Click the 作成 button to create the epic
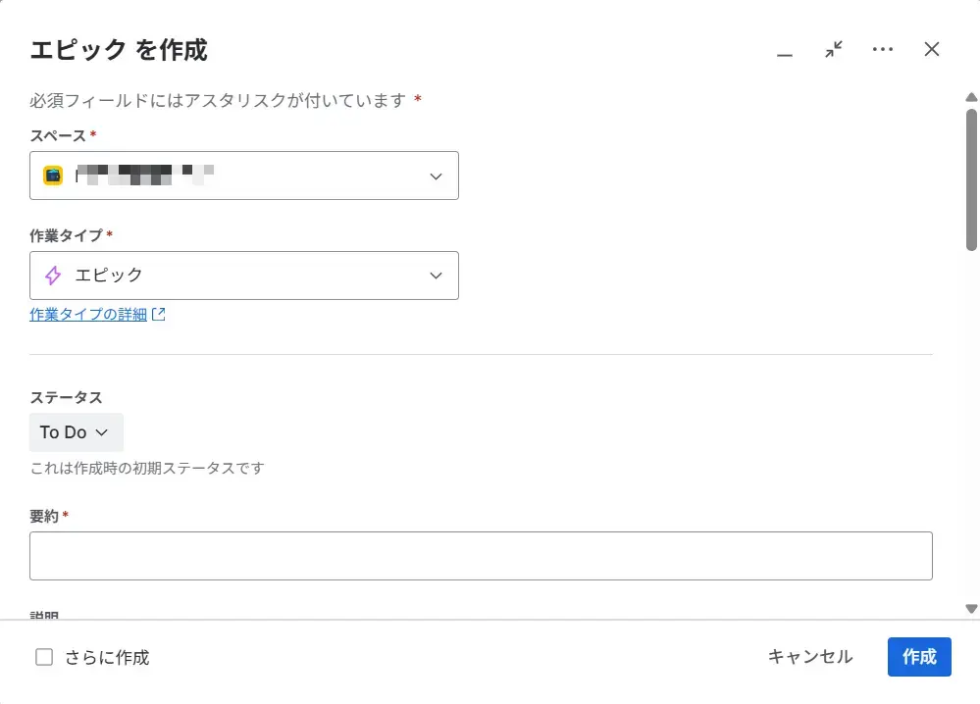 [918, 657]
